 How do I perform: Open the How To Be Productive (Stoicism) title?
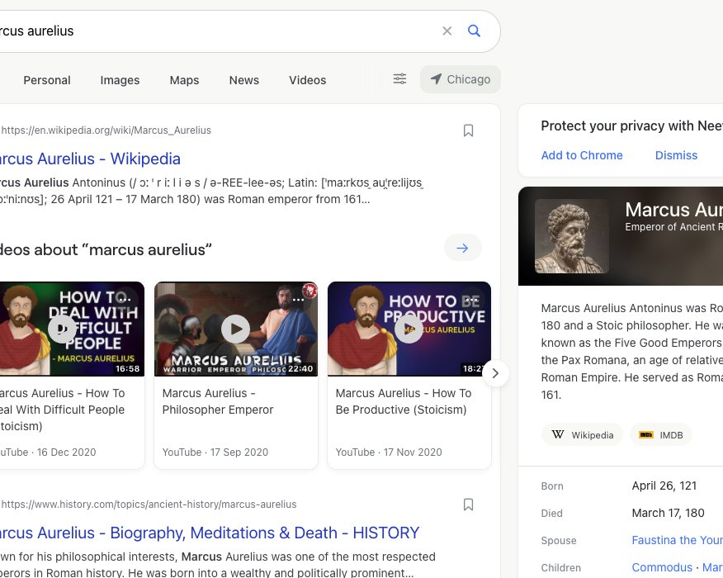404,401
